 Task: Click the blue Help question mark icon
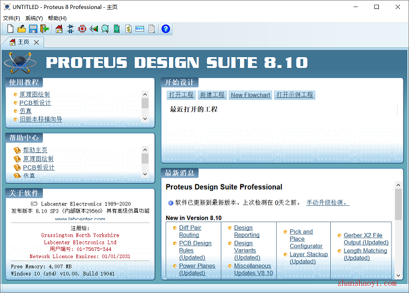pos(165,29)
